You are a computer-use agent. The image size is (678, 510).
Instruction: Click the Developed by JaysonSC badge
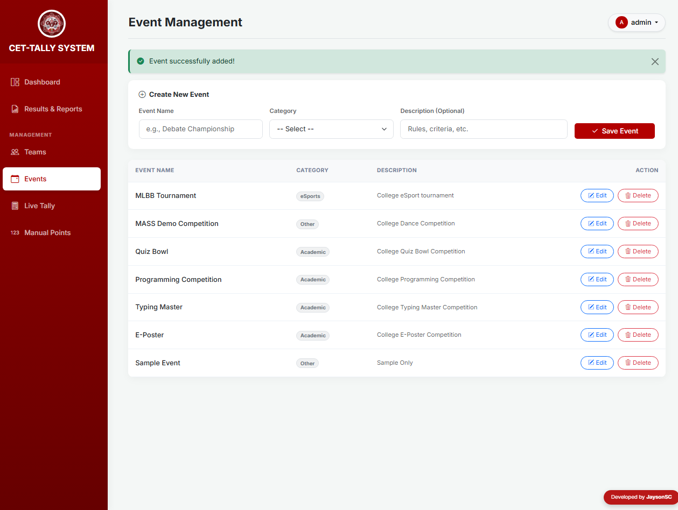point(640,497)
